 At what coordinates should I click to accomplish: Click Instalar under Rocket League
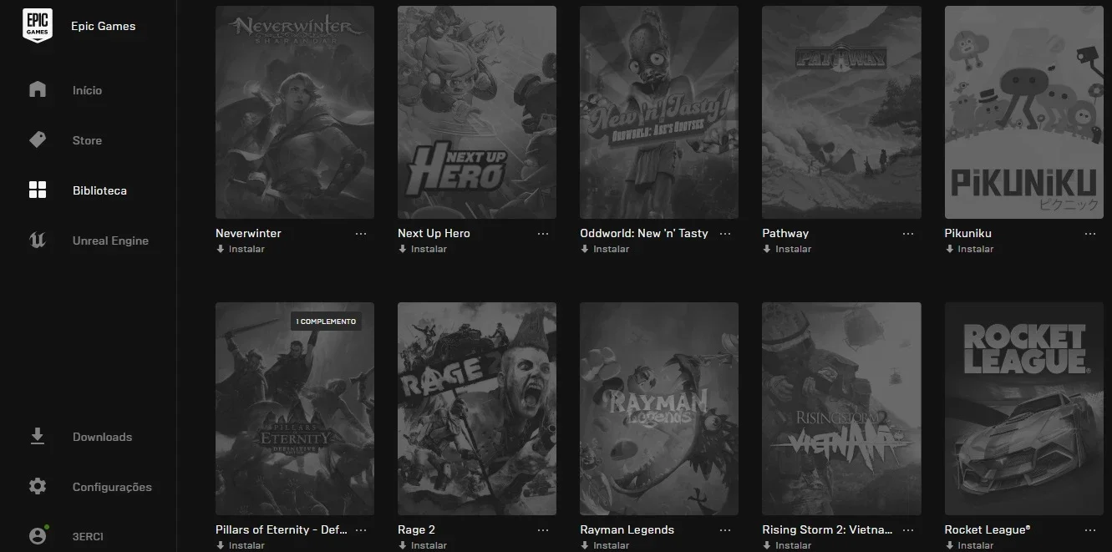[969, 545]
